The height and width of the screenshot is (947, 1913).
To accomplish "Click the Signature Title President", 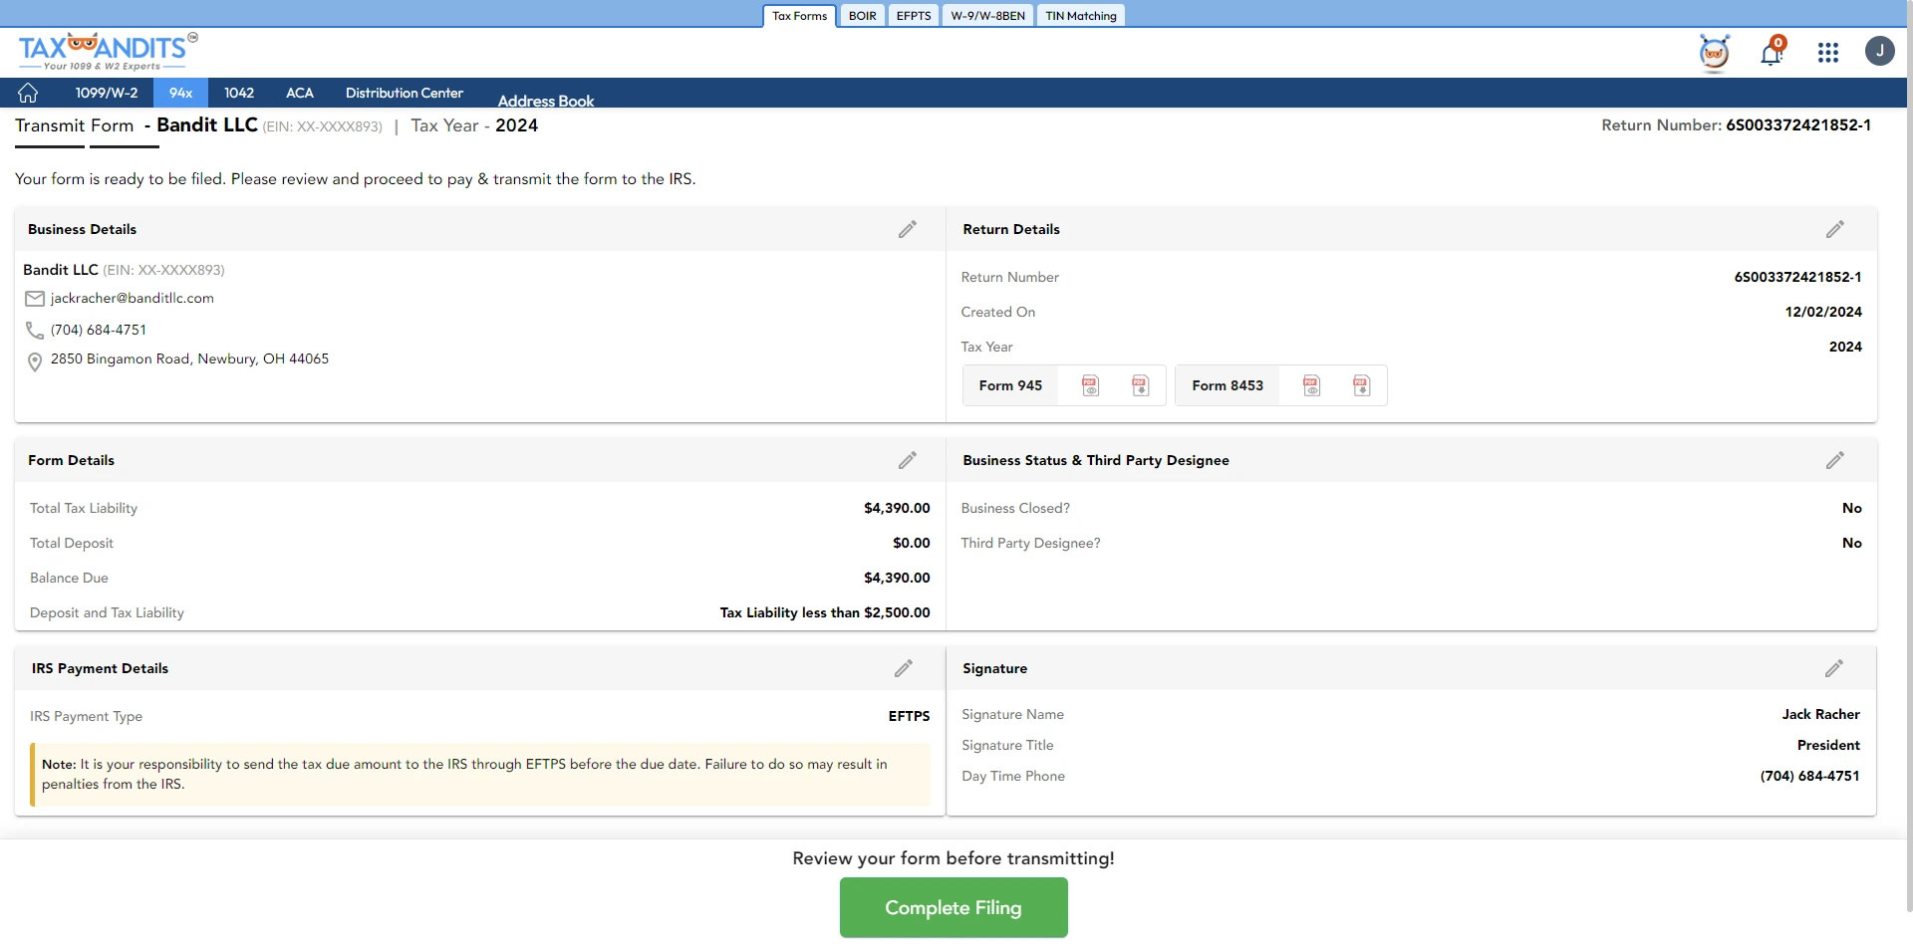I will (1828, 745).
